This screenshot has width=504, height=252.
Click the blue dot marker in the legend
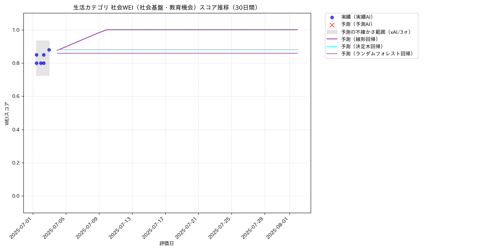(332, 17)
